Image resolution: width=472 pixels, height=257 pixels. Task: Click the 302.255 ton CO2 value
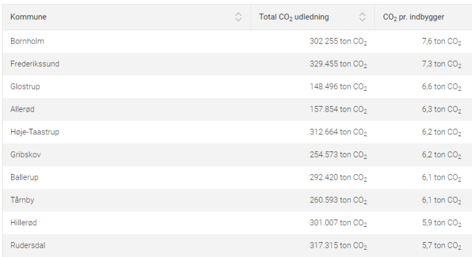click(x=338, y=41)
